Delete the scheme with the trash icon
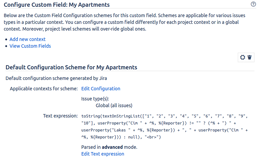This screenshot has height=163, width=259. (x=249, y=57)
